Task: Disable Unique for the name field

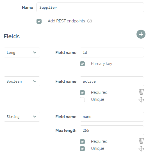Action: tap(82, 149)
